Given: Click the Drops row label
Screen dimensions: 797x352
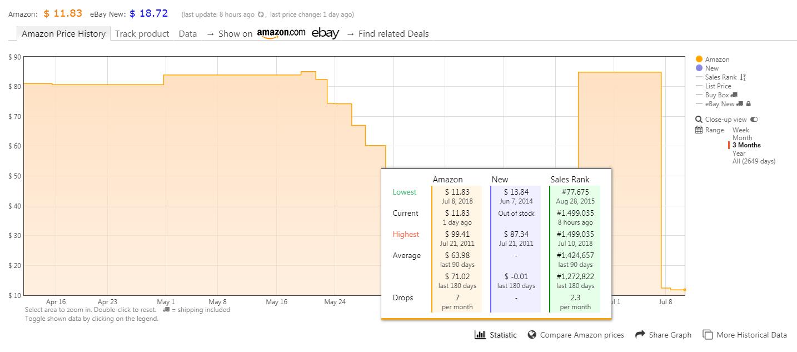Looking at the screenshot, I should click(x=403, y=298).
